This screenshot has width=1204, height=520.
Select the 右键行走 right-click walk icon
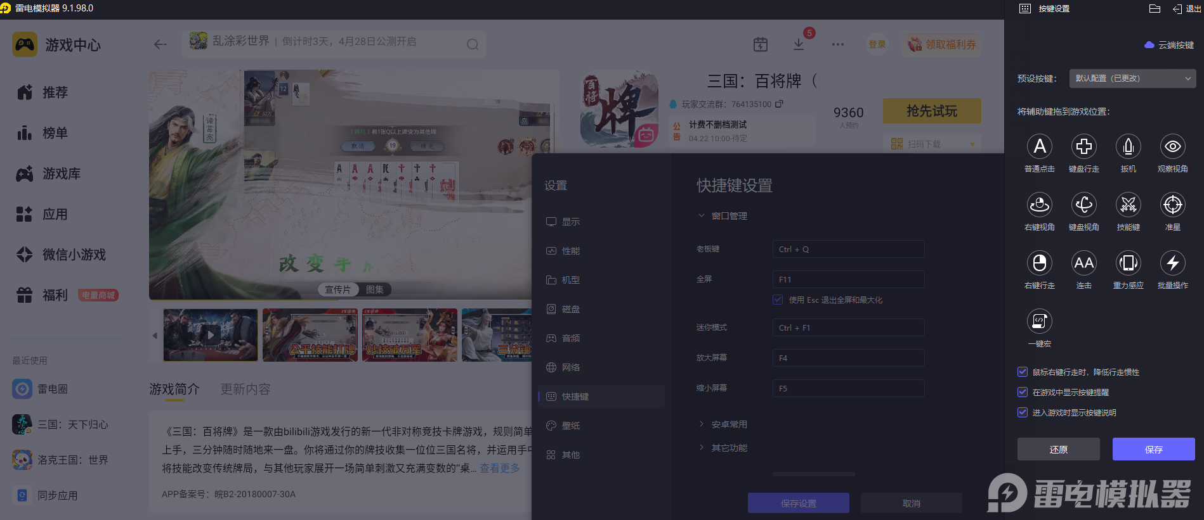pyautogui.click(x=1039, y=263)
